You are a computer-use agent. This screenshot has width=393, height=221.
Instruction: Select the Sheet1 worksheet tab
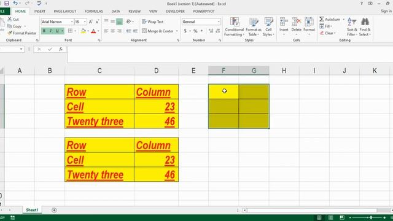pos(32,210)
